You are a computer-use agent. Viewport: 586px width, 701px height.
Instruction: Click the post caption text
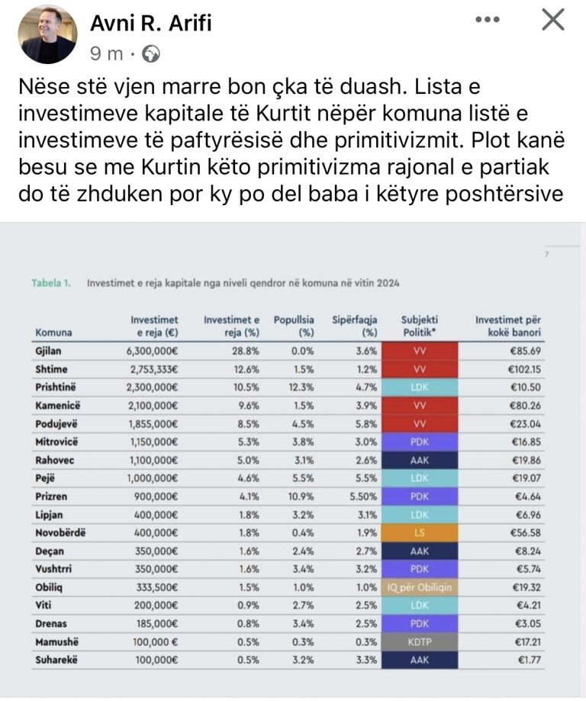[291, 140]
